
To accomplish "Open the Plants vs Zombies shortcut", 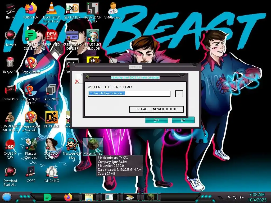I will (x=31, y=149).
